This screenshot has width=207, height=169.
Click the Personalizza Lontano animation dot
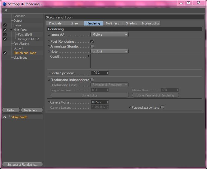[x=130, y=108]
